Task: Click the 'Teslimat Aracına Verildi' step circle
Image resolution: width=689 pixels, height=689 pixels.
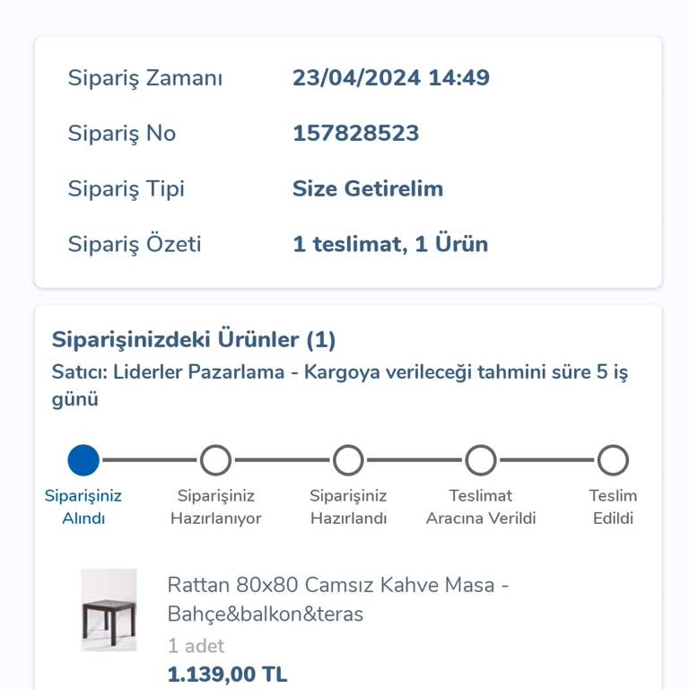Action: (x=481, y=460)
